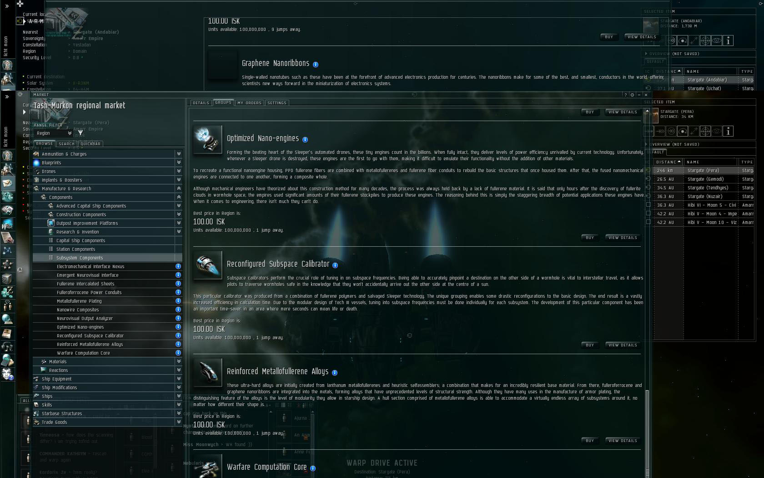Select Station Components in the tree

107,249
